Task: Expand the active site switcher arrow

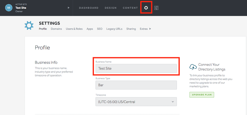Action: [x=69, y=8]
